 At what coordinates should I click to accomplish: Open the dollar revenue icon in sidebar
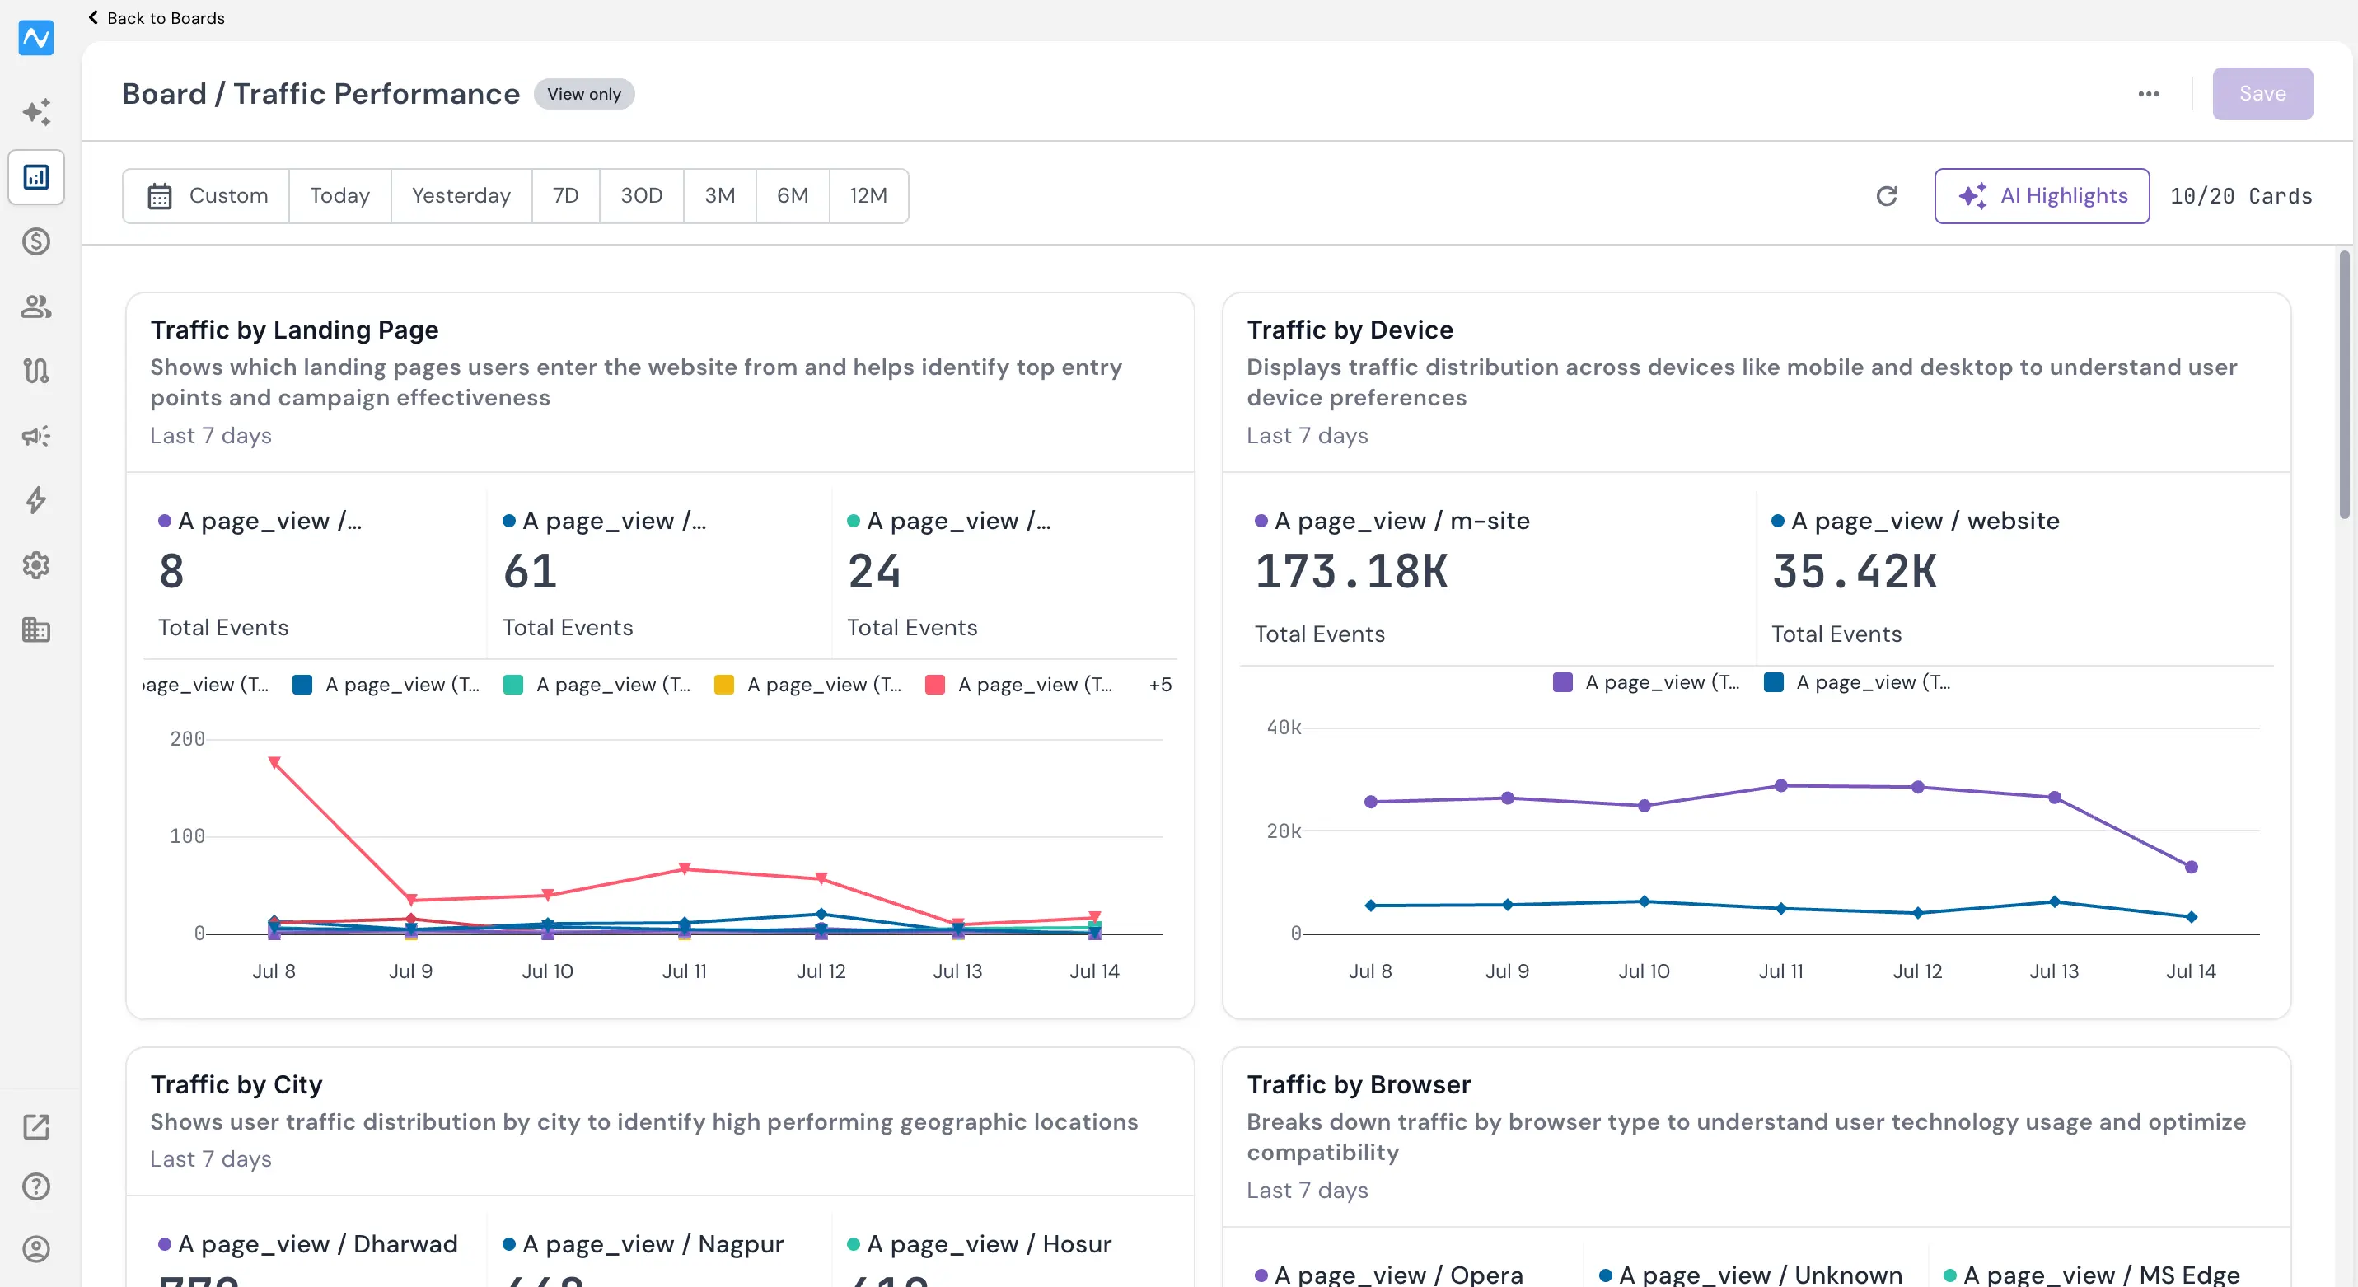pos(35,241)
